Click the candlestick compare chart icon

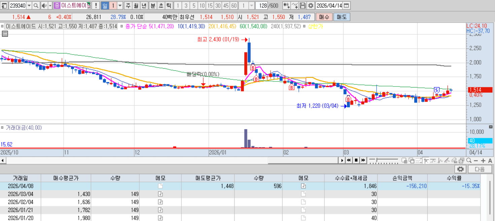click(286, 5)
